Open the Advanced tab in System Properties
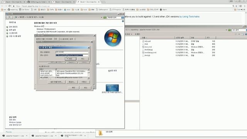The width and height of the screenshot is (247, 139). pyautogui.click(x=56, y=39)
